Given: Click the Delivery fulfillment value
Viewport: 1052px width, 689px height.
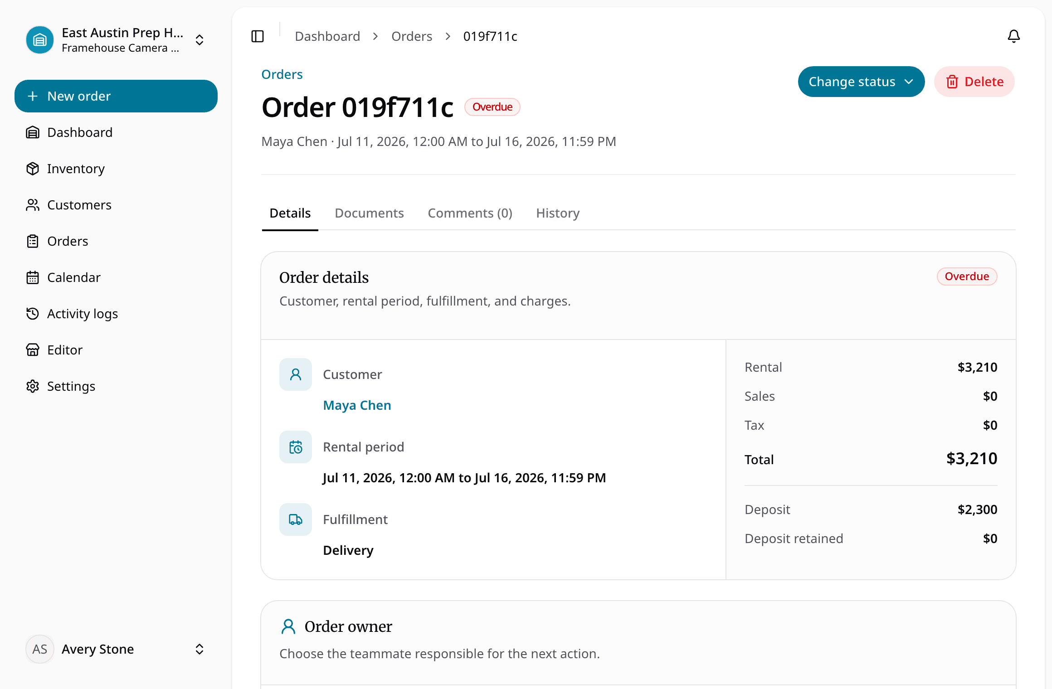Looking at the screenshot, I should [348, 550].
